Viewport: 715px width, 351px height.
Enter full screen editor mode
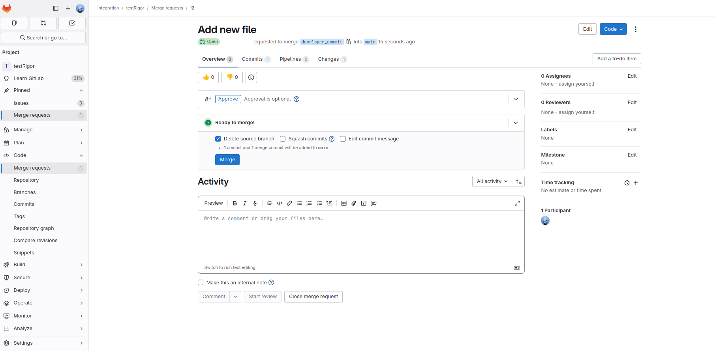(x=517, y=204)
